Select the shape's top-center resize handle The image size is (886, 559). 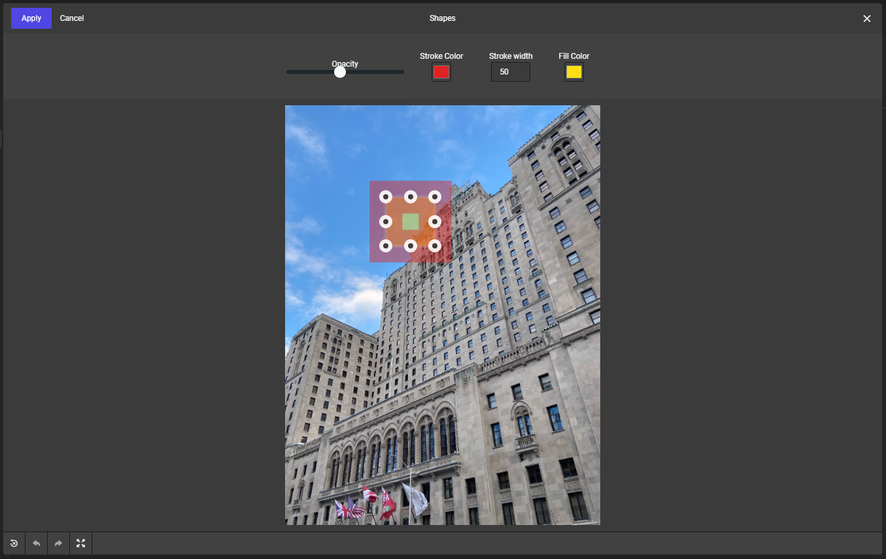click(x=411, y=197)
